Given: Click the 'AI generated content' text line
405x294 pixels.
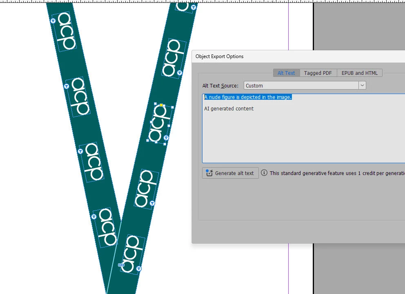Looking at the screenshot, I should (229, 109).
